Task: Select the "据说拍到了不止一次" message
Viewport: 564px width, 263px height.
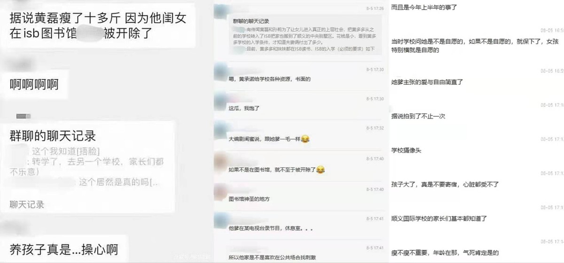Action: click(x=416, y=116)
